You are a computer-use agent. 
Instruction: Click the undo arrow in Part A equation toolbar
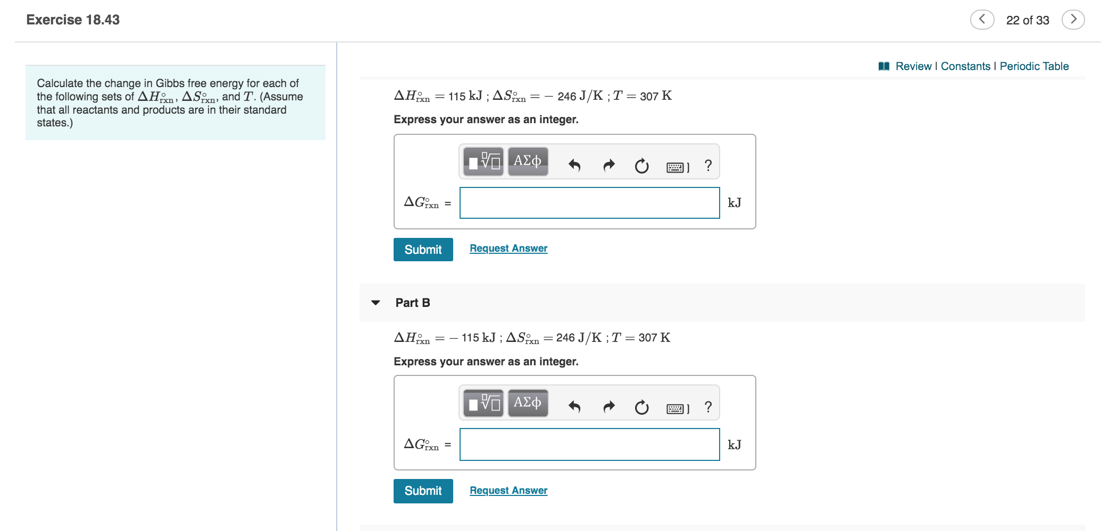(x=575, y=164)
